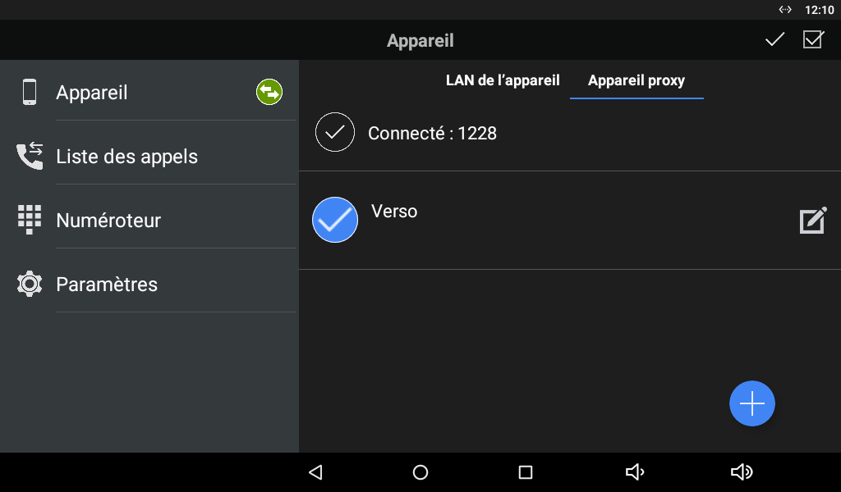Lower volume with the speaker down button
The image size is (841, 492).
tap(635, 472)
